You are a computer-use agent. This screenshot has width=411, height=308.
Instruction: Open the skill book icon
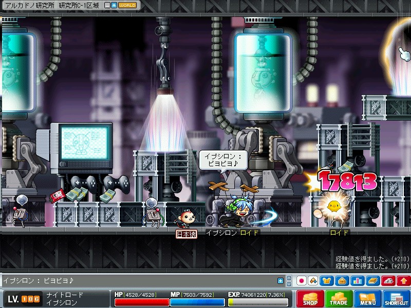tap(373, 281)
